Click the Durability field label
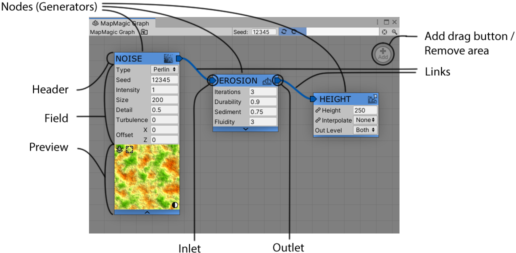The height and width of the screenshot is (253, 516). tap(227, 102)
